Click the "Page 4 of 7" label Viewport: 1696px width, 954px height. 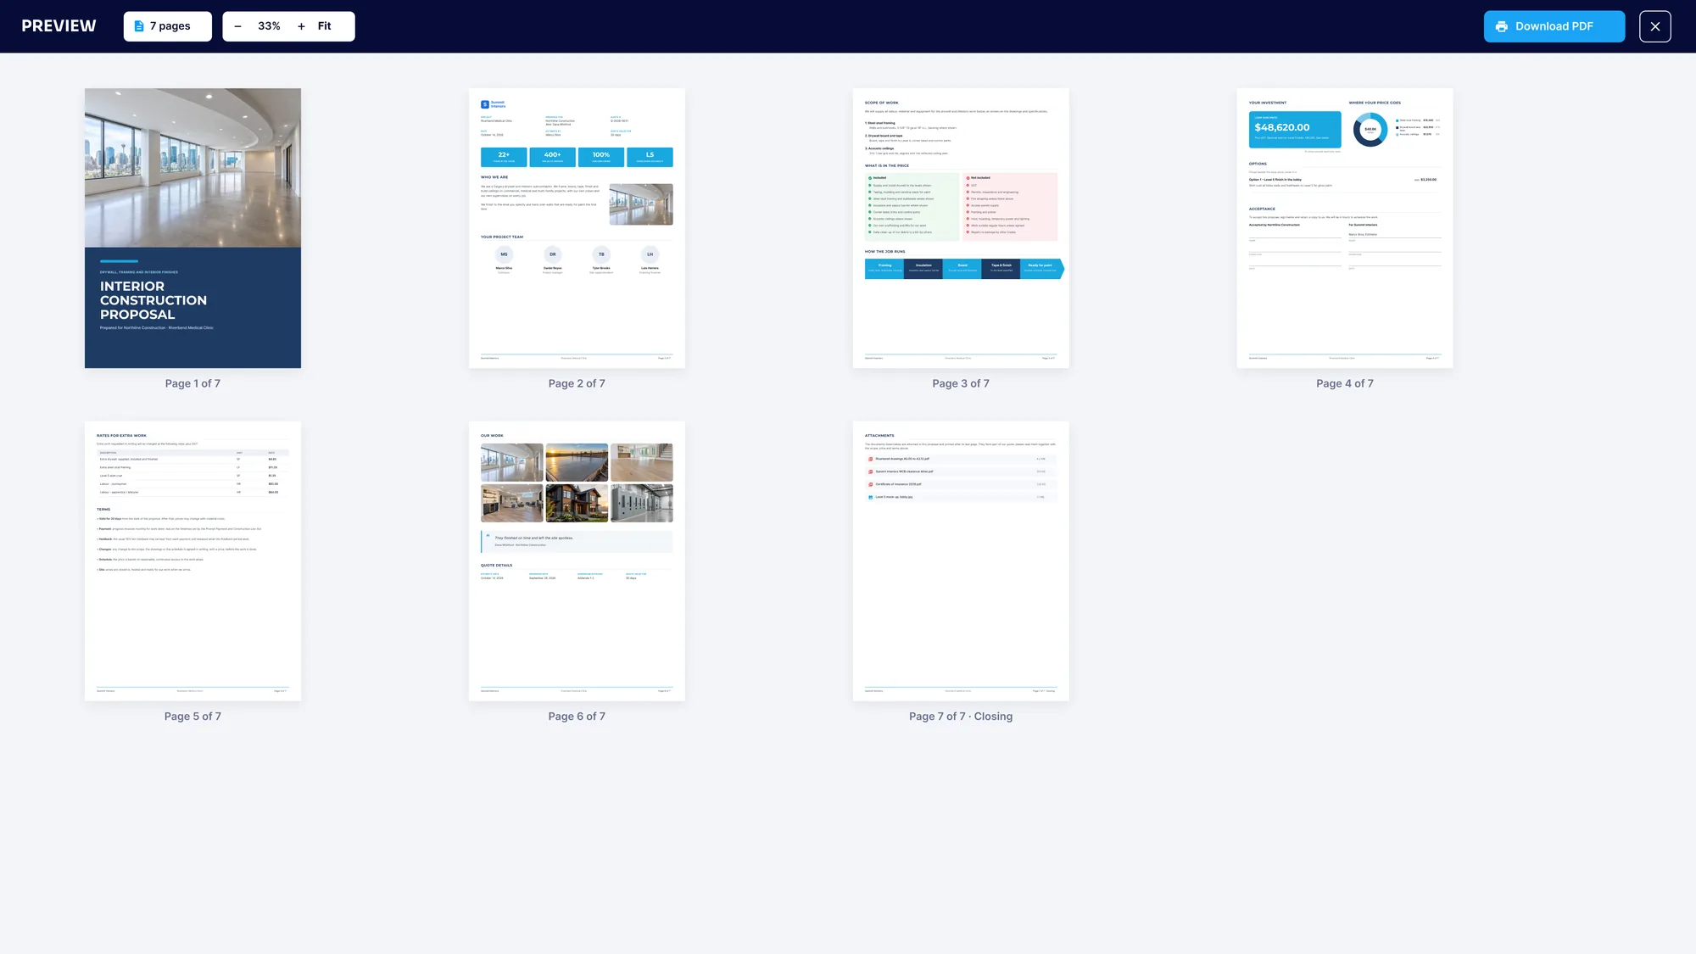[x=1345, y=383]
